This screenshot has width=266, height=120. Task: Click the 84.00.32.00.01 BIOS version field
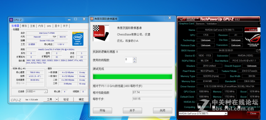pos(226,50)
